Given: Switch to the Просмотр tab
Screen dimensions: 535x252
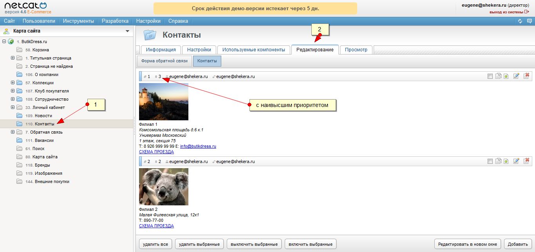Looking at the screenshot, I should (x=356, y=50).
